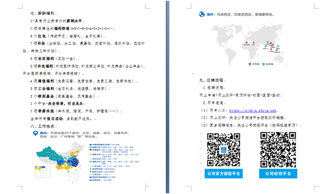Image resolution: width=332 pixels, height=194 pixels.
Task: Click the line starting 8个红包
Action: (x=67, y=36)
